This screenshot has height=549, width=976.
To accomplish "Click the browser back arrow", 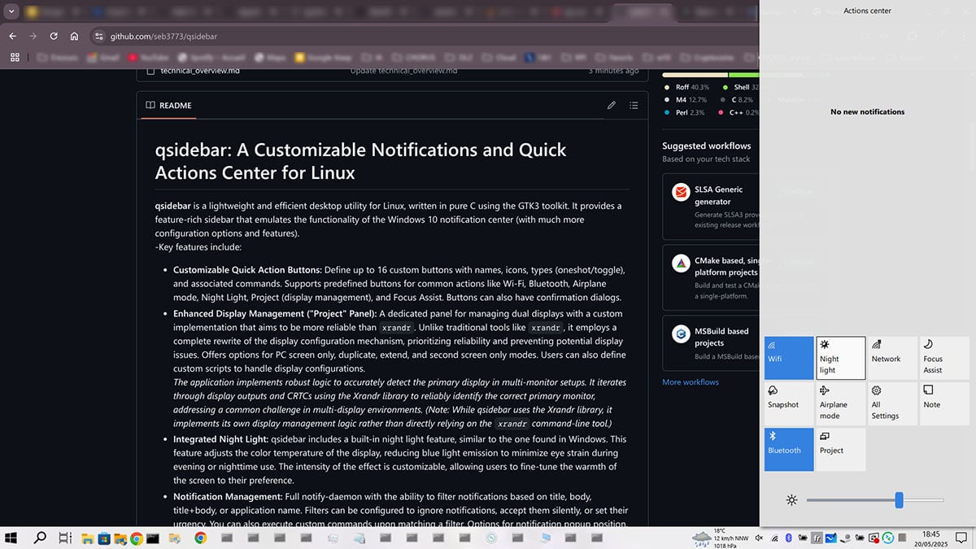I will (x=13, y=37).
